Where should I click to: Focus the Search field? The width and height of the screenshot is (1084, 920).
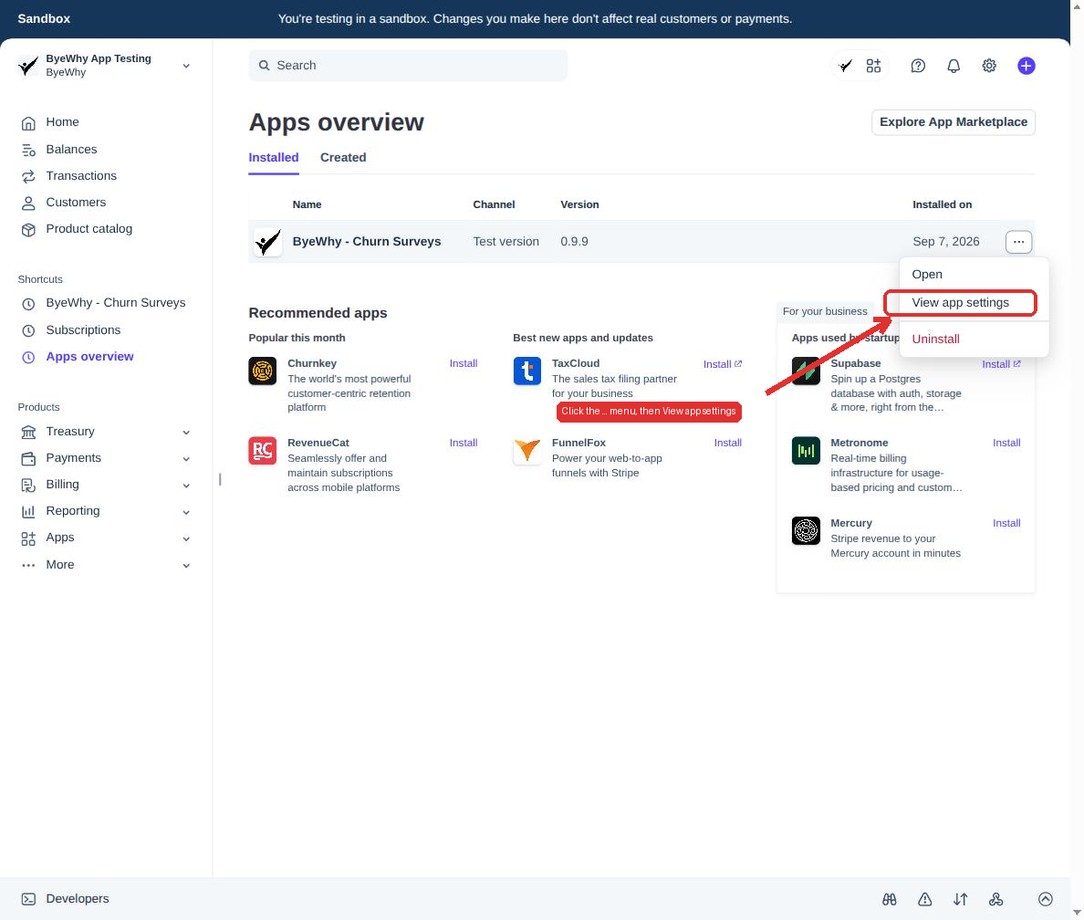[x=408, y=66]
